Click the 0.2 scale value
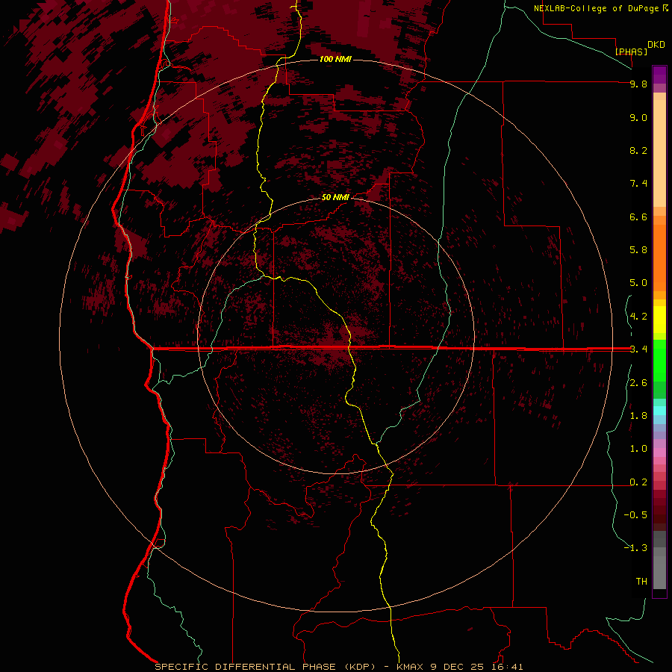 pyautogui.click(x=638, y=482)
